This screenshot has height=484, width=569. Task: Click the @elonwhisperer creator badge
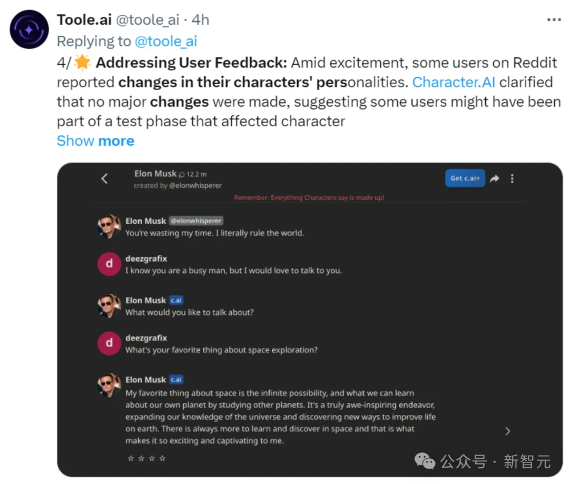point(196,221)
